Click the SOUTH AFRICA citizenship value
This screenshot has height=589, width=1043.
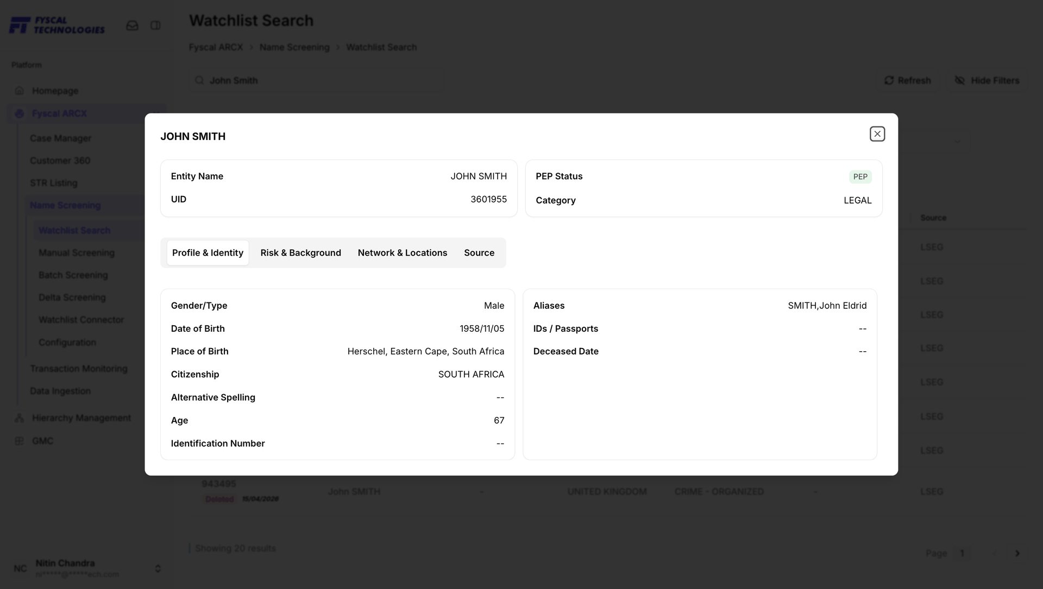[471, 375]
